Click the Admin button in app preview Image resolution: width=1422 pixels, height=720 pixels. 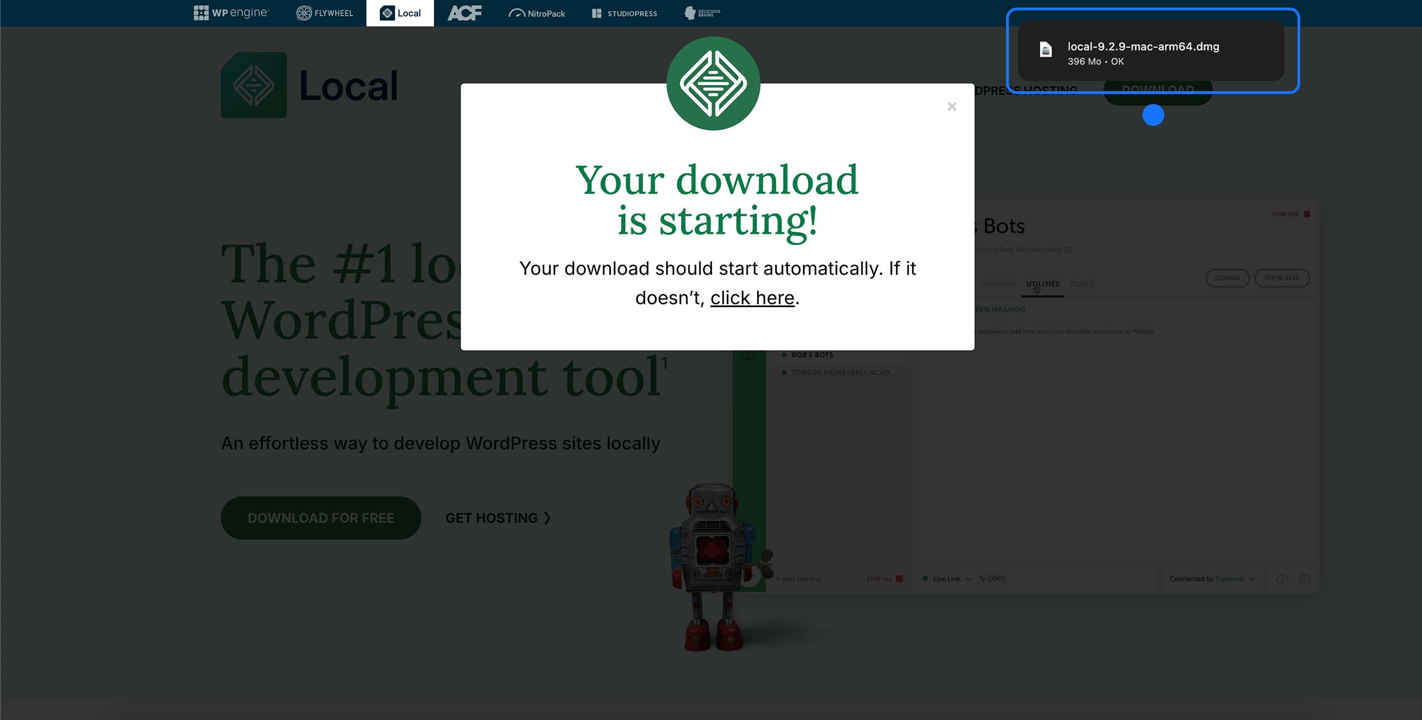(1227, 278)
